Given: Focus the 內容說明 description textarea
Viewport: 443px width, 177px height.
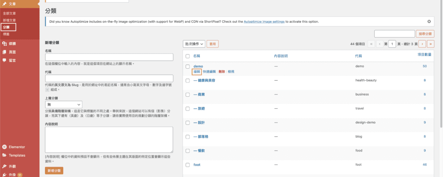Looking at the screenshot, I should pyautogui.click(x=109, y=140).
